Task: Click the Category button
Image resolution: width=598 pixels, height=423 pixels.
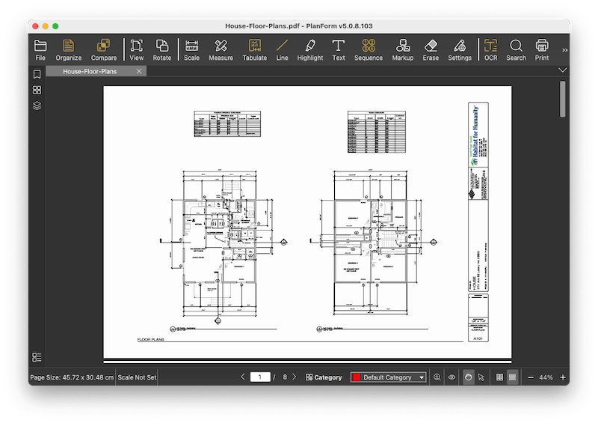Action: (x=324, y=377)
